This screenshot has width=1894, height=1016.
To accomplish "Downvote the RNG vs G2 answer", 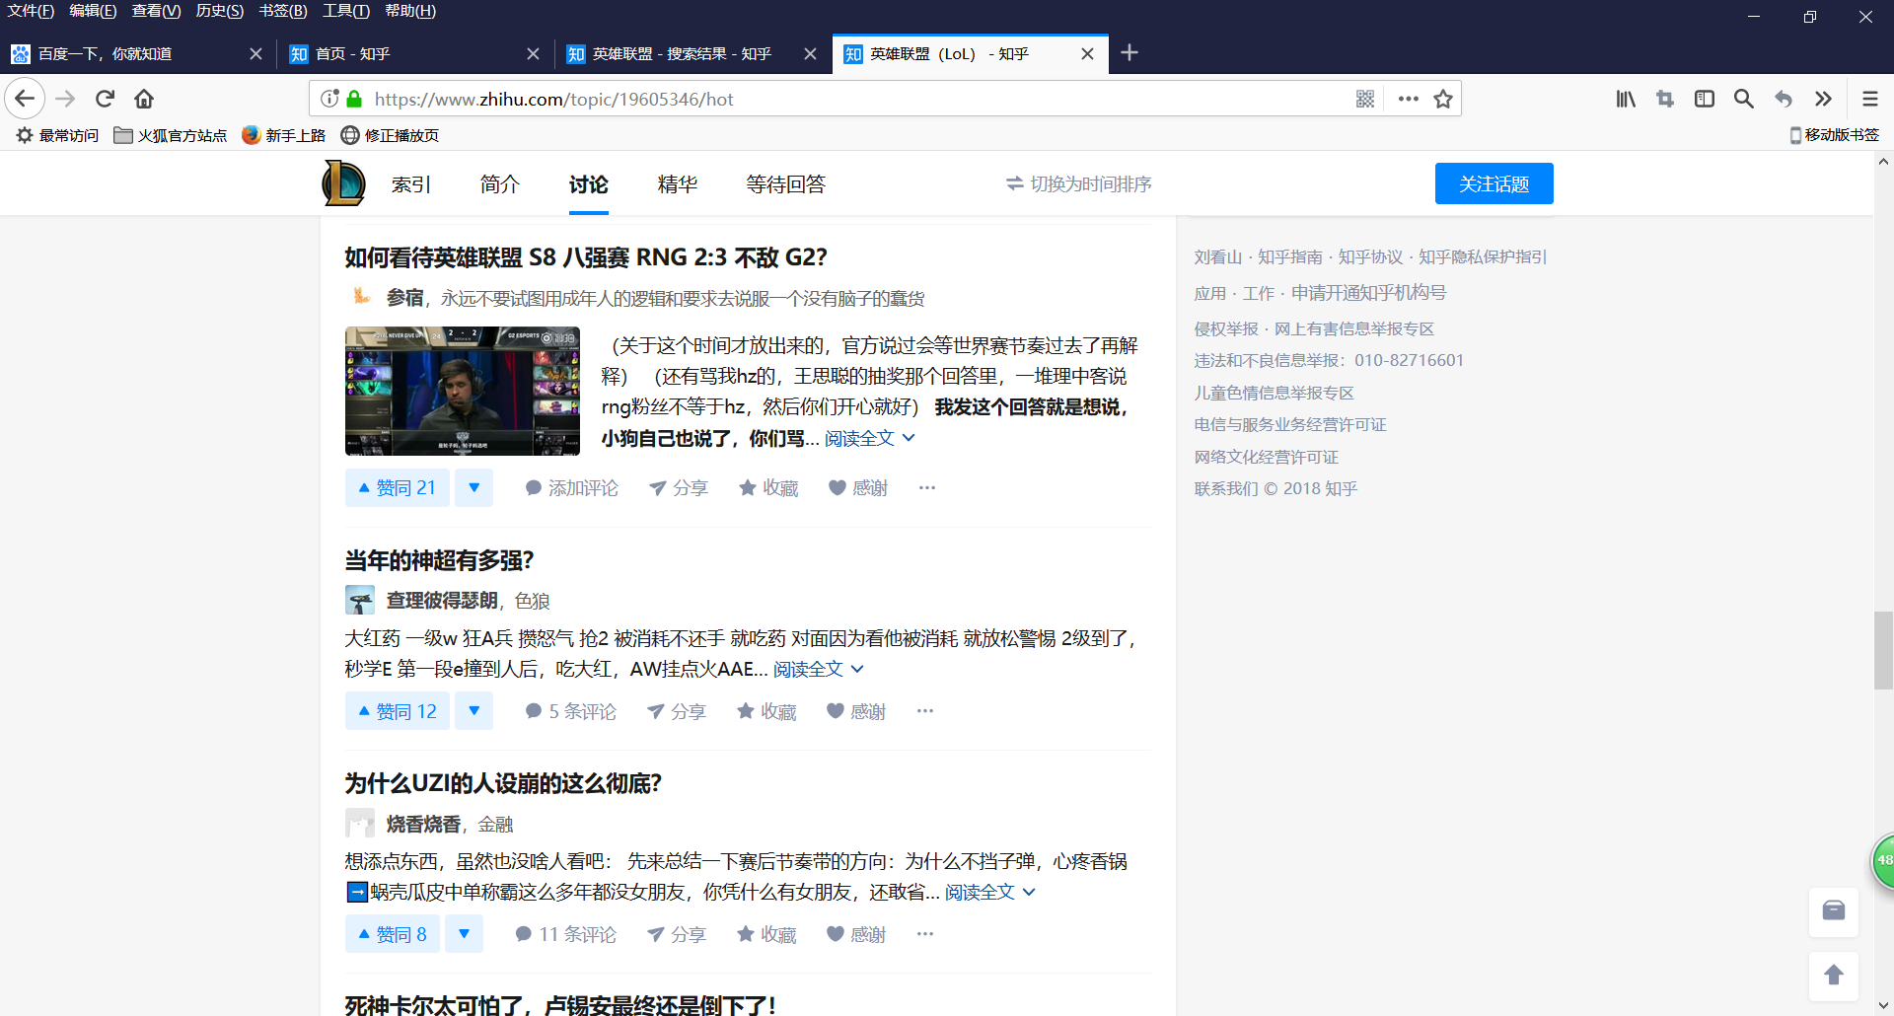I will tap(473, 487).
